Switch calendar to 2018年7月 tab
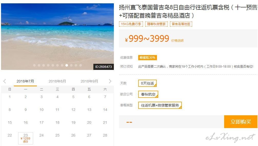The height and width of the screenshot is (146, 258). coord(25,81)
